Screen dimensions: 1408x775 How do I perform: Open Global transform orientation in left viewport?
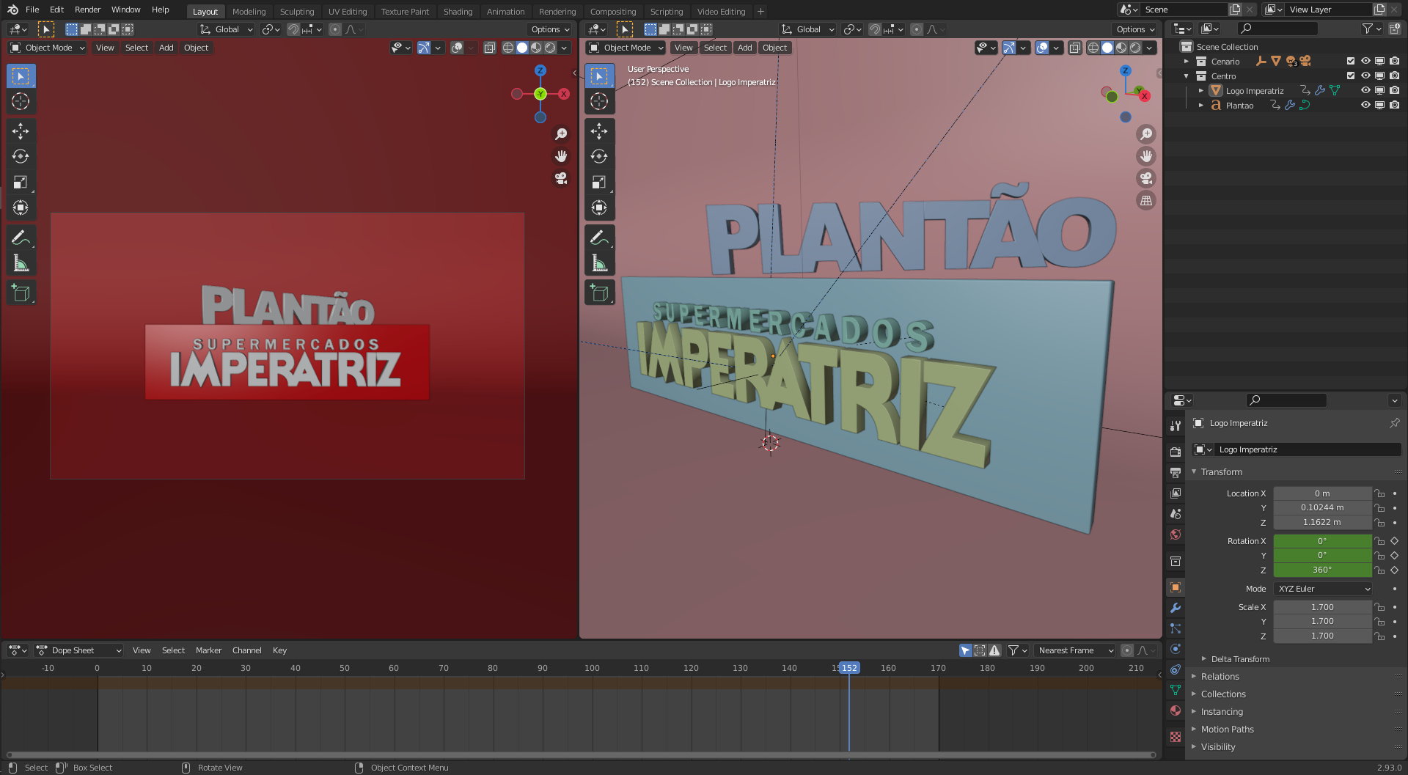pos(227,29)
